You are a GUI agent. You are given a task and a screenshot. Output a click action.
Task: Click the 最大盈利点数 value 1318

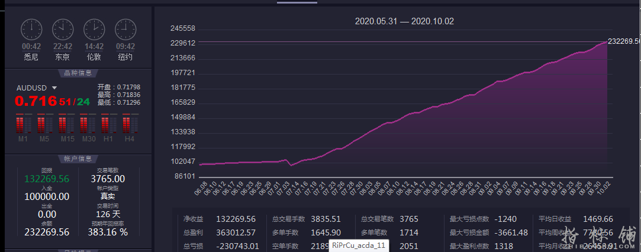click(x=504, y=246)
